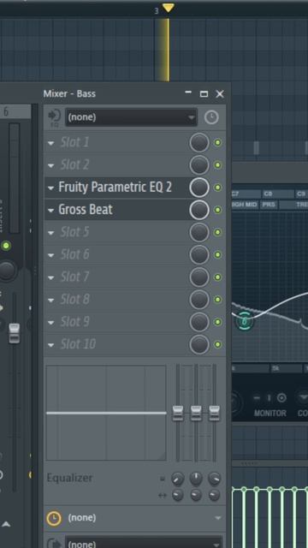Screen dimensions: 308x548
Task: Click the Slot 10 mix level knob
Action: (199, 344)
